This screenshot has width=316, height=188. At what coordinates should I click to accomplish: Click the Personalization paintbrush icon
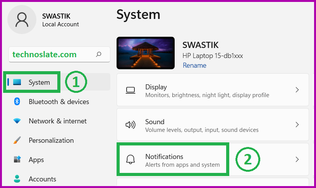tap(17, 140)
